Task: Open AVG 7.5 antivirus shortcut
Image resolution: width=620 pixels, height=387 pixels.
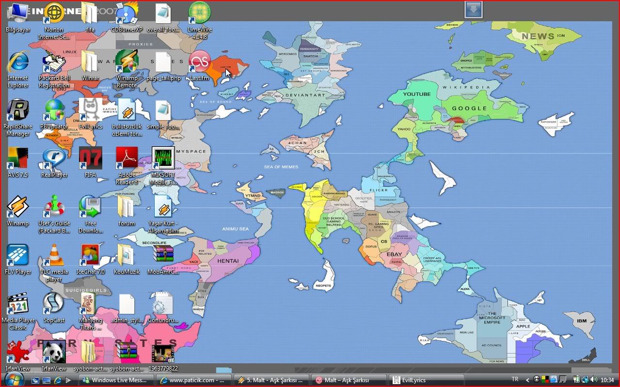Action: tap(18, 163)
